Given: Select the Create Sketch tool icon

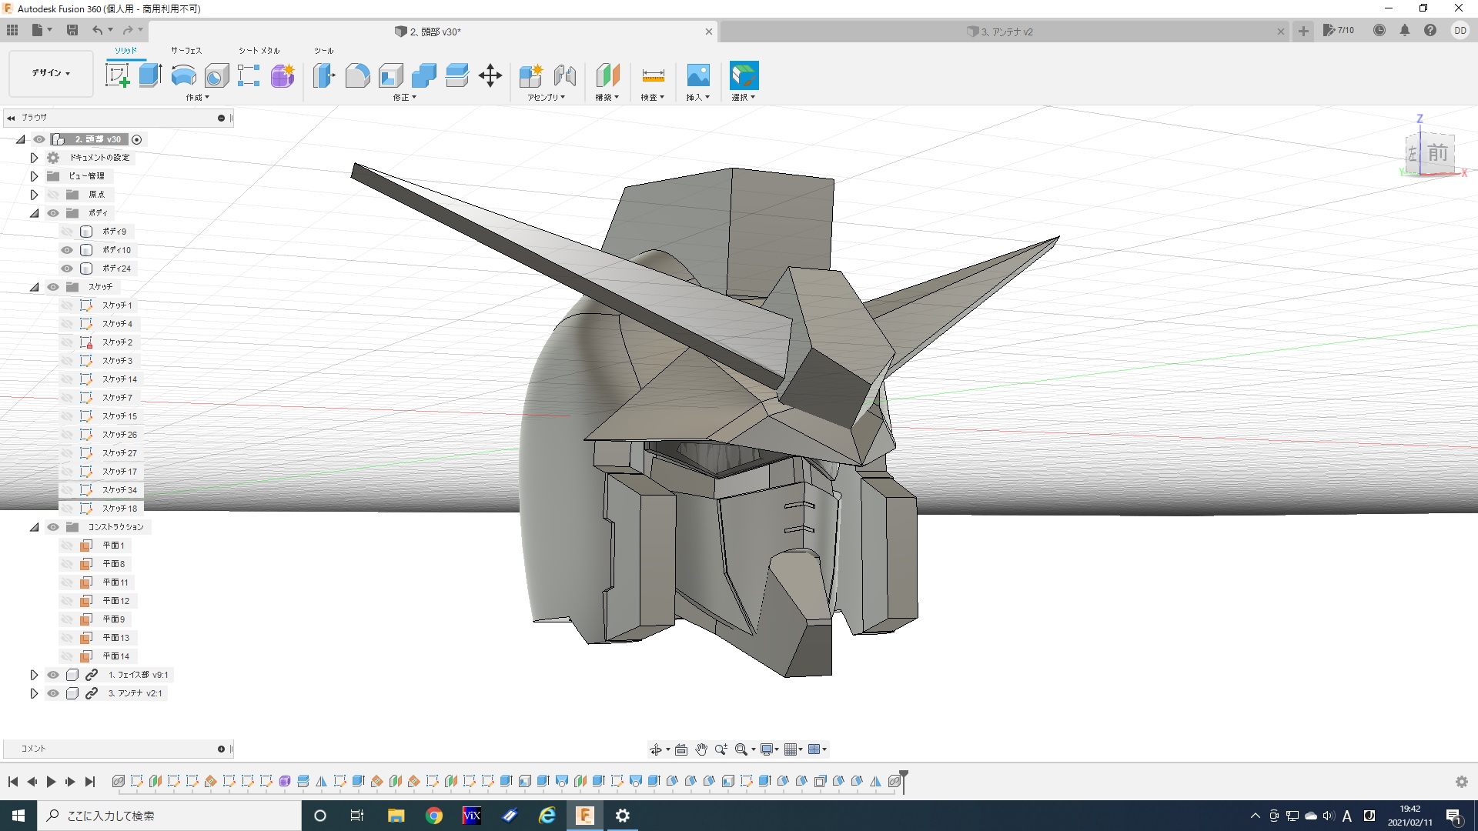Looking at the screenshot, I should click(x=117, y=75).
